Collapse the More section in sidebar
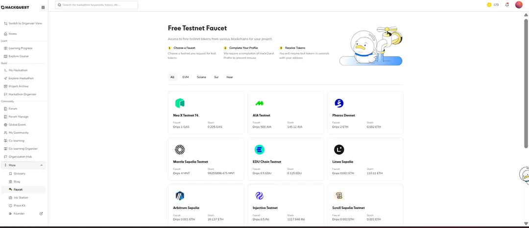 point(41,165)
